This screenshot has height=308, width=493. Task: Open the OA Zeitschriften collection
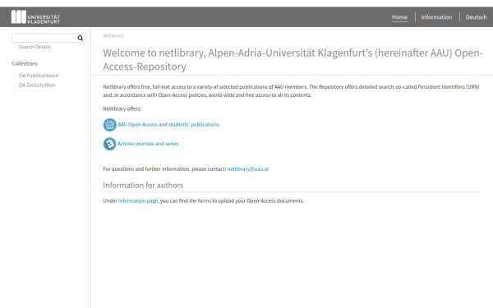tap(37, 85)
